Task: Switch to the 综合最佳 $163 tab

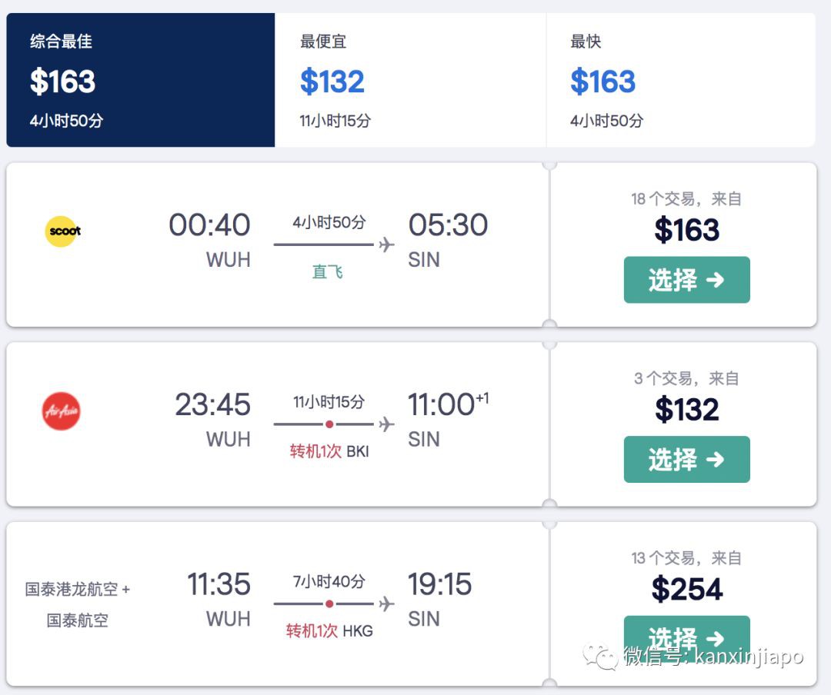Action: [x=140, y=80]
